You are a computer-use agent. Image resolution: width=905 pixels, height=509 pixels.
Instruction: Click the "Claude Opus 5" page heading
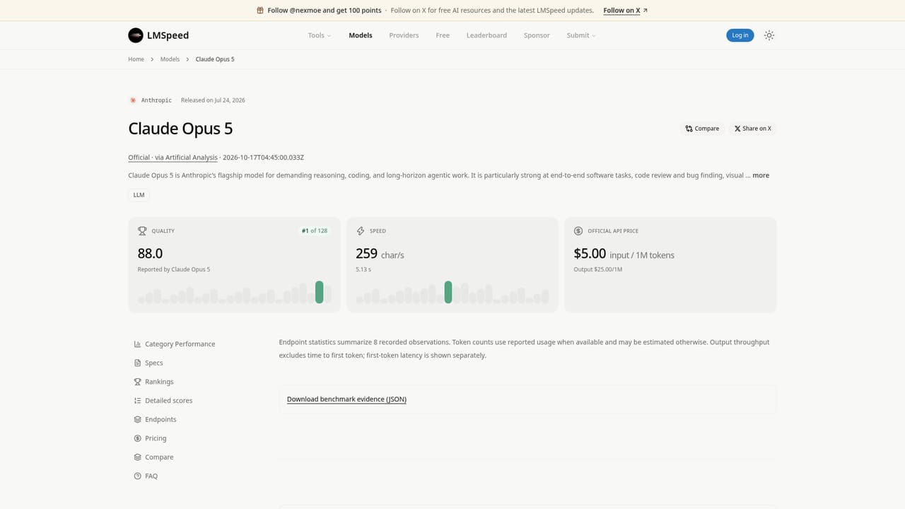(180, 129)
